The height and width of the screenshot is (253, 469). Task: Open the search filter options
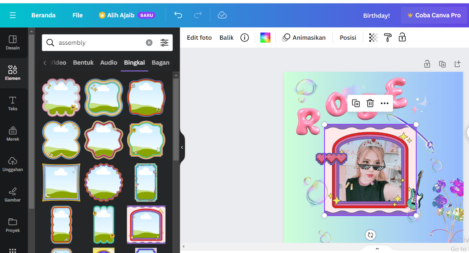tap(164, 43)
